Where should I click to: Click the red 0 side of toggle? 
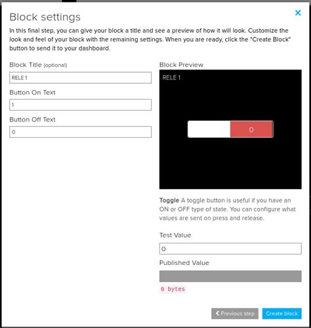251,129
